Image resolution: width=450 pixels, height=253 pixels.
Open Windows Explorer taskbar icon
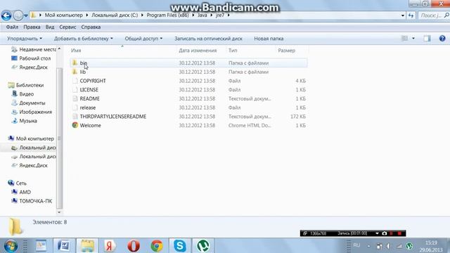pyautogui.click(x=87, y=246)
